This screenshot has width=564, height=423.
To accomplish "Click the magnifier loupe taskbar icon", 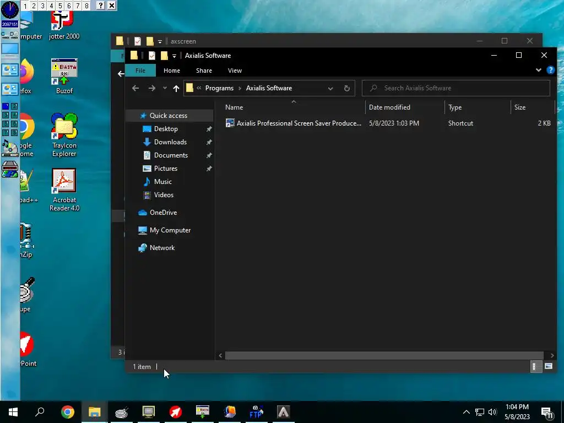I will point(122,412).
